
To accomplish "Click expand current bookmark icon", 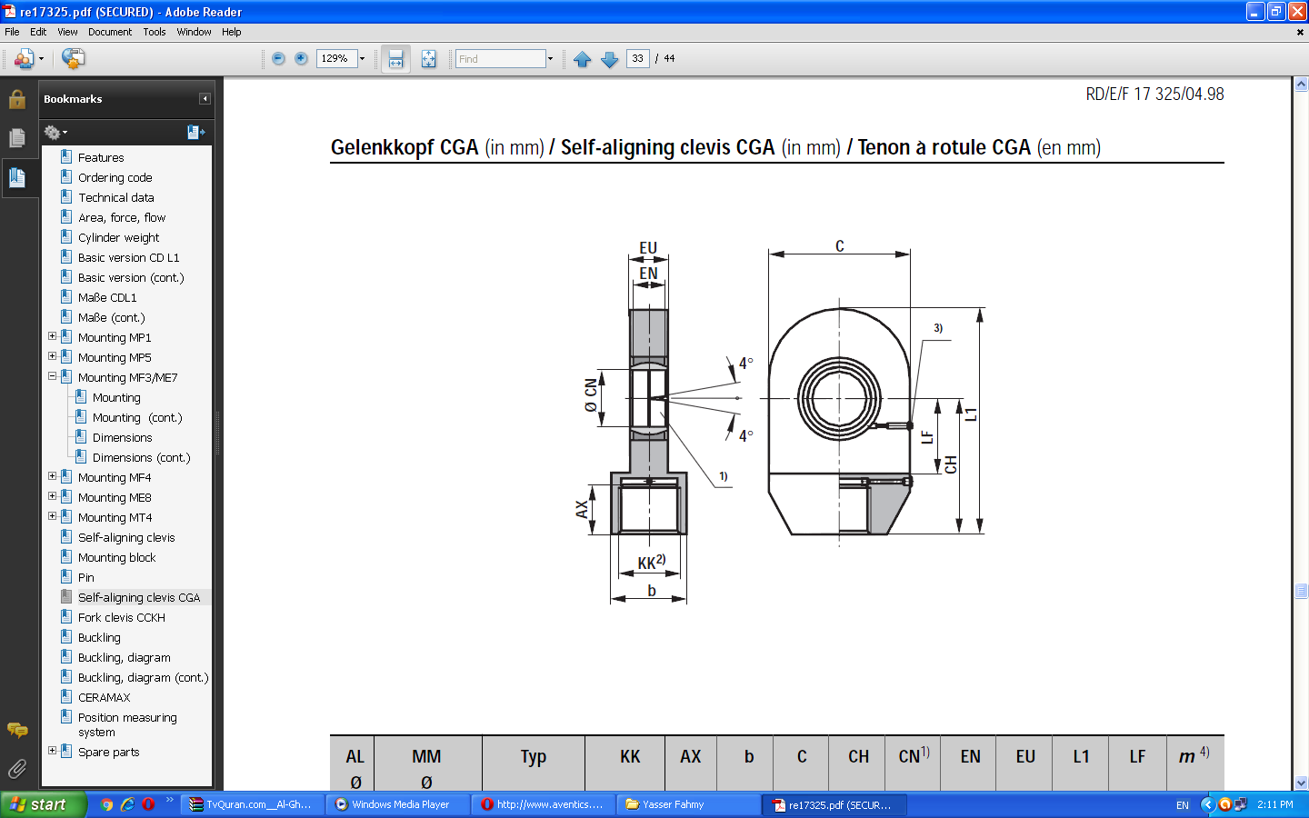I will coord(195,133).
